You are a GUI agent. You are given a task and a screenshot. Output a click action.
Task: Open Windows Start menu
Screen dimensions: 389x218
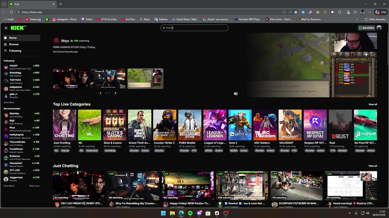tap(163, 213)
